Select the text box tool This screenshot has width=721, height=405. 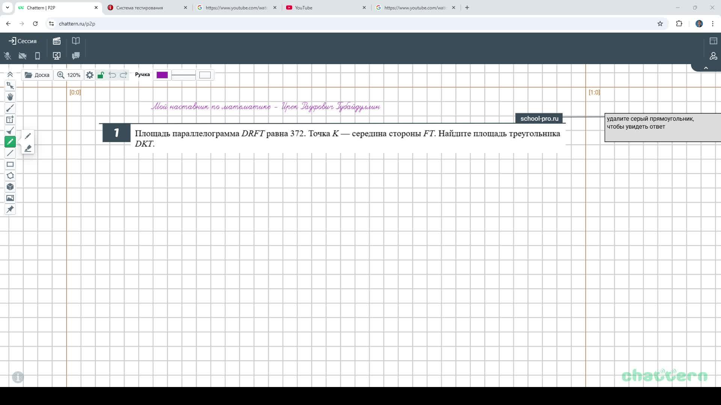(10, 119)
